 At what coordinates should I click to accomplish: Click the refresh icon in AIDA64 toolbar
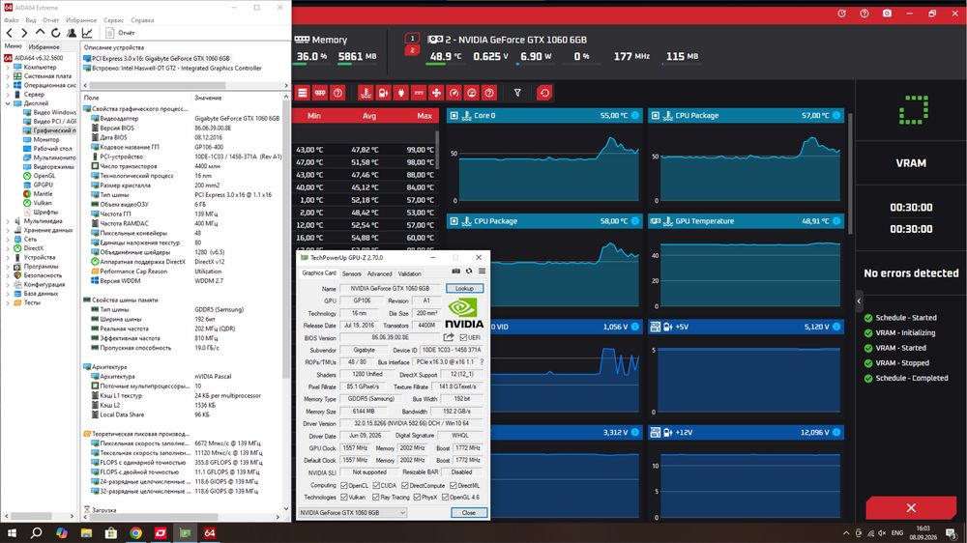[x=55, y=33]
